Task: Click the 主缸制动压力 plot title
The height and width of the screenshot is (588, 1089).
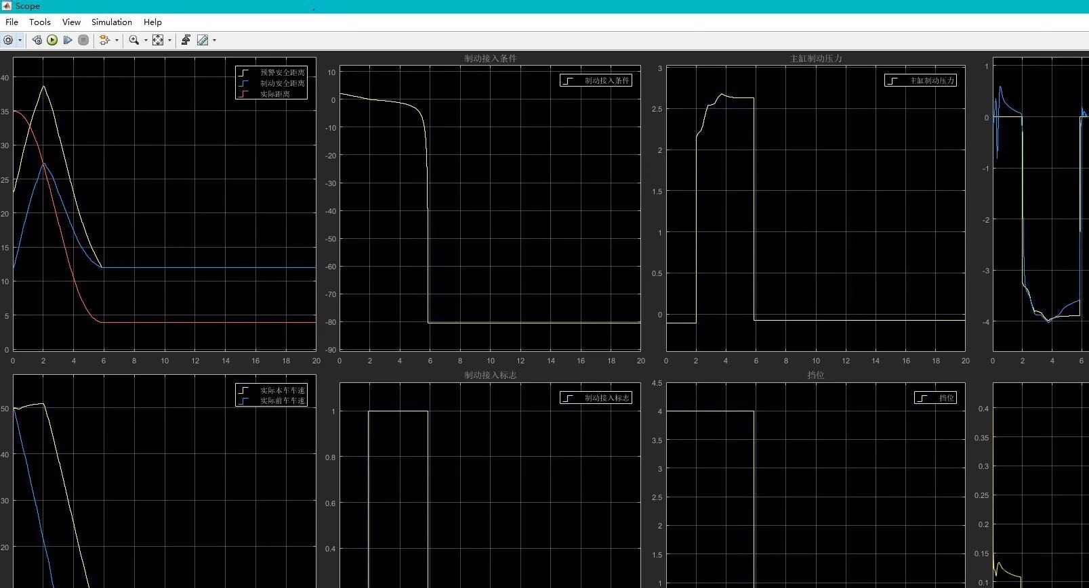Action: 816,58
